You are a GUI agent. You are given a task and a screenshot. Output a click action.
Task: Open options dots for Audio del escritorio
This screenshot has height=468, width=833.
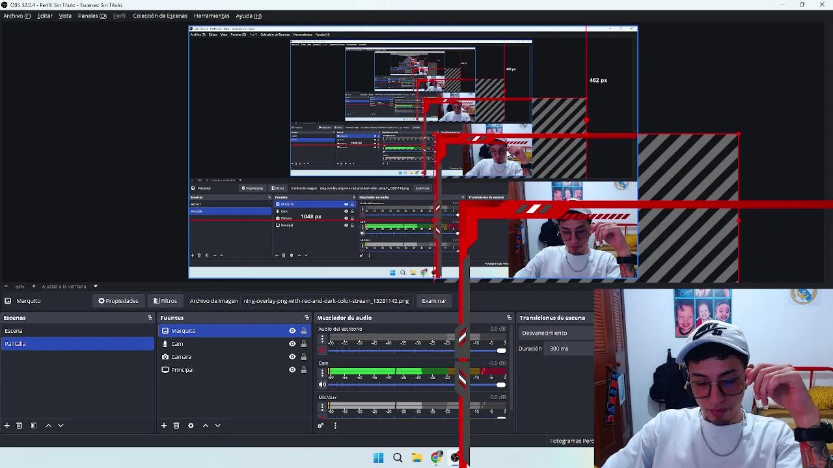322,339
